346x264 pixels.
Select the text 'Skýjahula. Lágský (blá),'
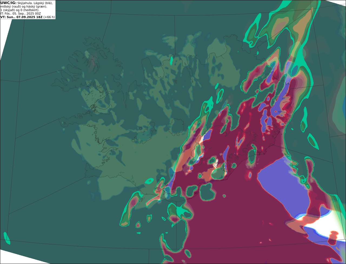(x=35, y=3)
